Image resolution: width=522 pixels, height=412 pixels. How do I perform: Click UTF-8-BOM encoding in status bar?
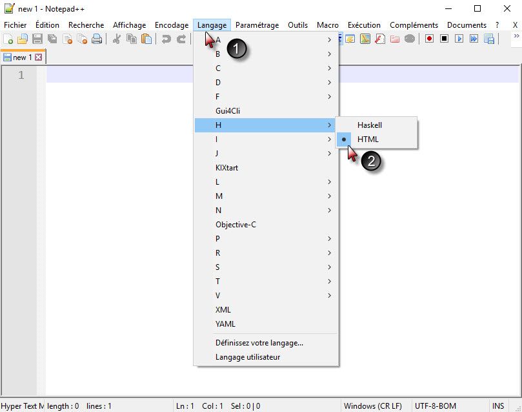(436, 406)
